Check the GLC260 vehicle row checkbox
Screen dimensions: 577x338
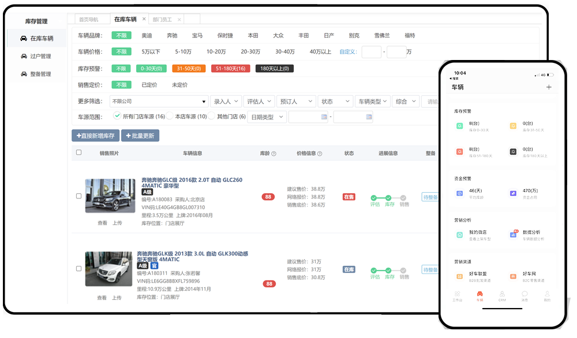[78, 196]
